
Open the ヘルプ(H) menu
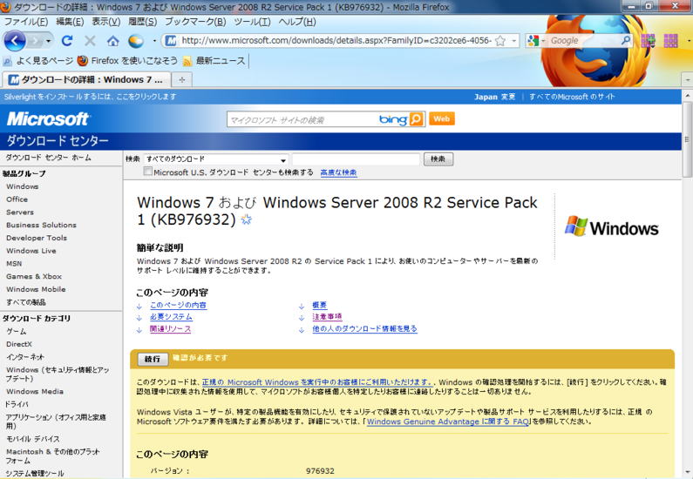(x=297, y=22)
